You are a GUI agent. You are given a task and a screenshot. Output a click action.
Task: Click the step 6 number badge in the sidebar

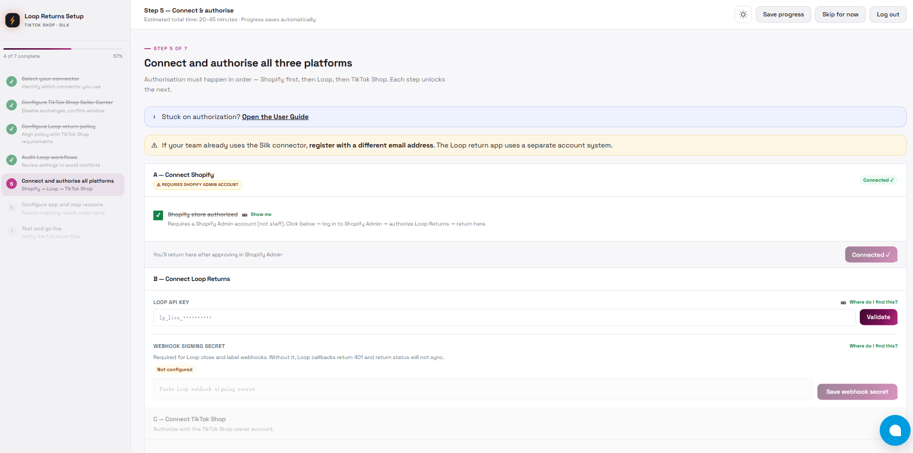[x=12, y=208]
